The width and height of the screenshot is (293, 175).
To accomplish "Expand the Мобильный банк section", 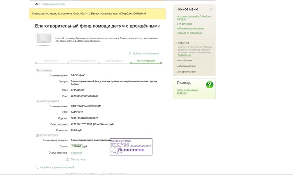I will pyautogui.click(x=186, y=66).
